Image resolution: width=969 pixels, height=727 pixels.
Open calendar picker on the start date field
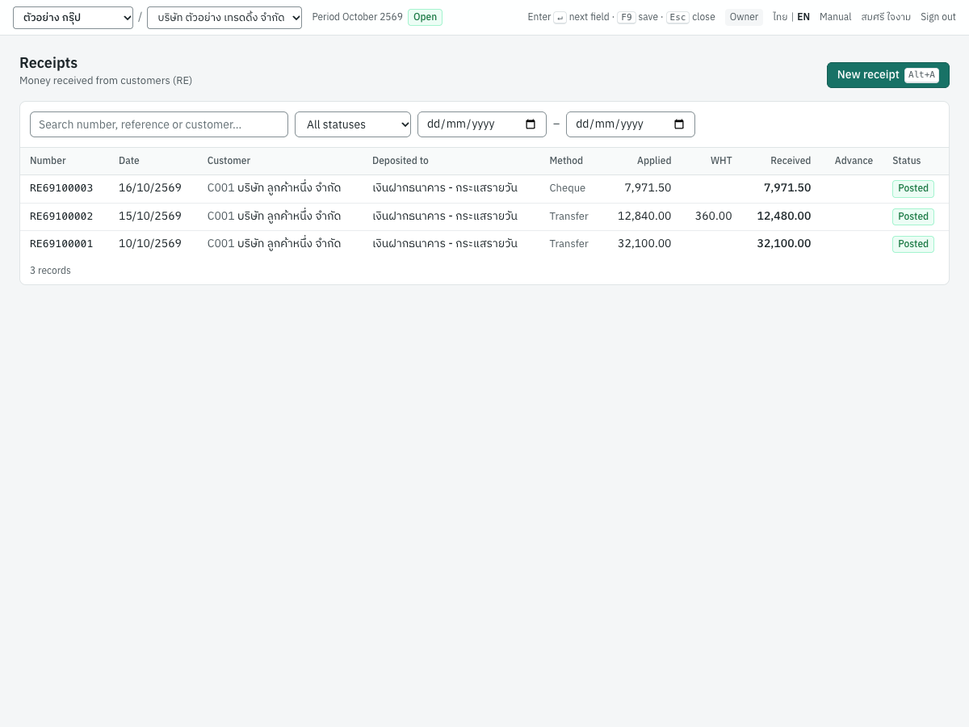(x=531, y=124)
